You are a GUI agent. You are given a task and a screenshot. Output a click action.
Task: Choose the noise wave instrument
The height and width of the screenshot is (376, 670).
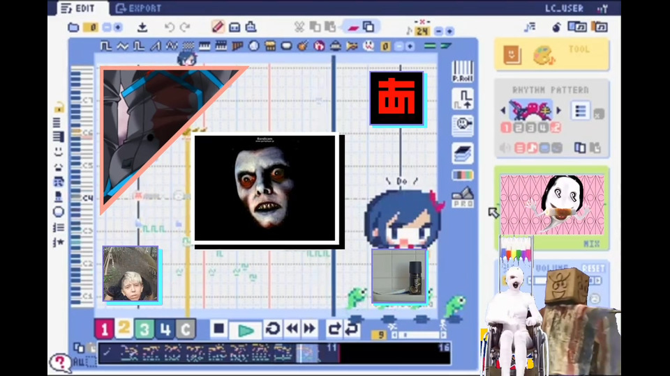point(188,46)
